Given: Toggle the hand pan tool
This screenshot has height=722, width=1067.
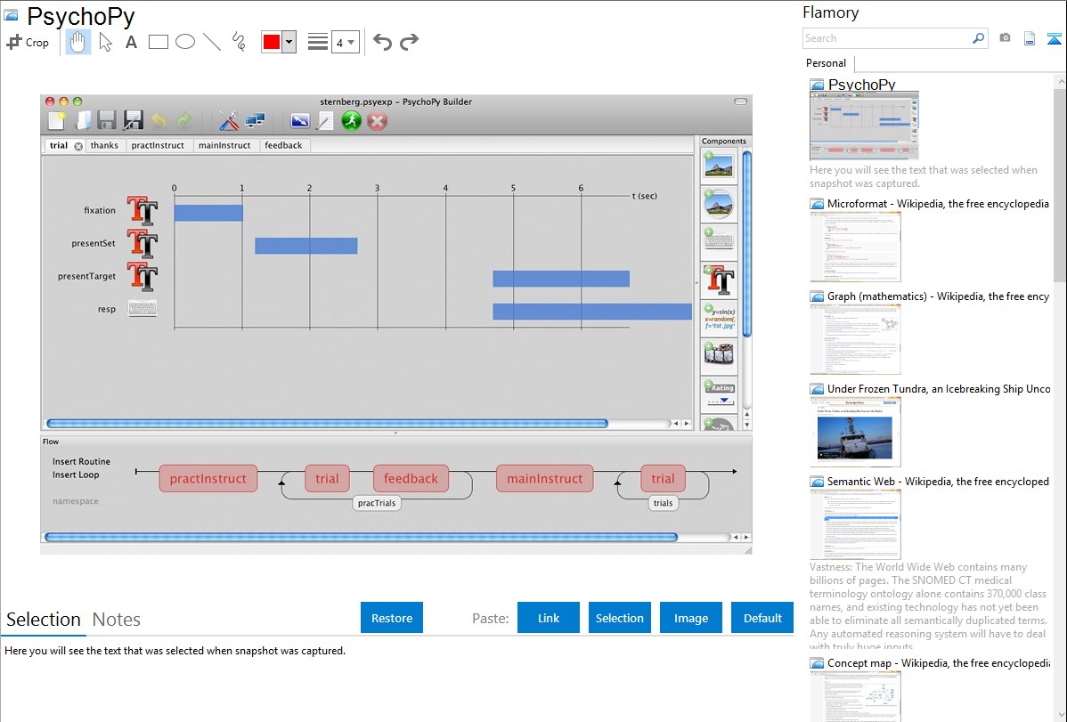Looking at the screenshot, I should pos(78,42).
